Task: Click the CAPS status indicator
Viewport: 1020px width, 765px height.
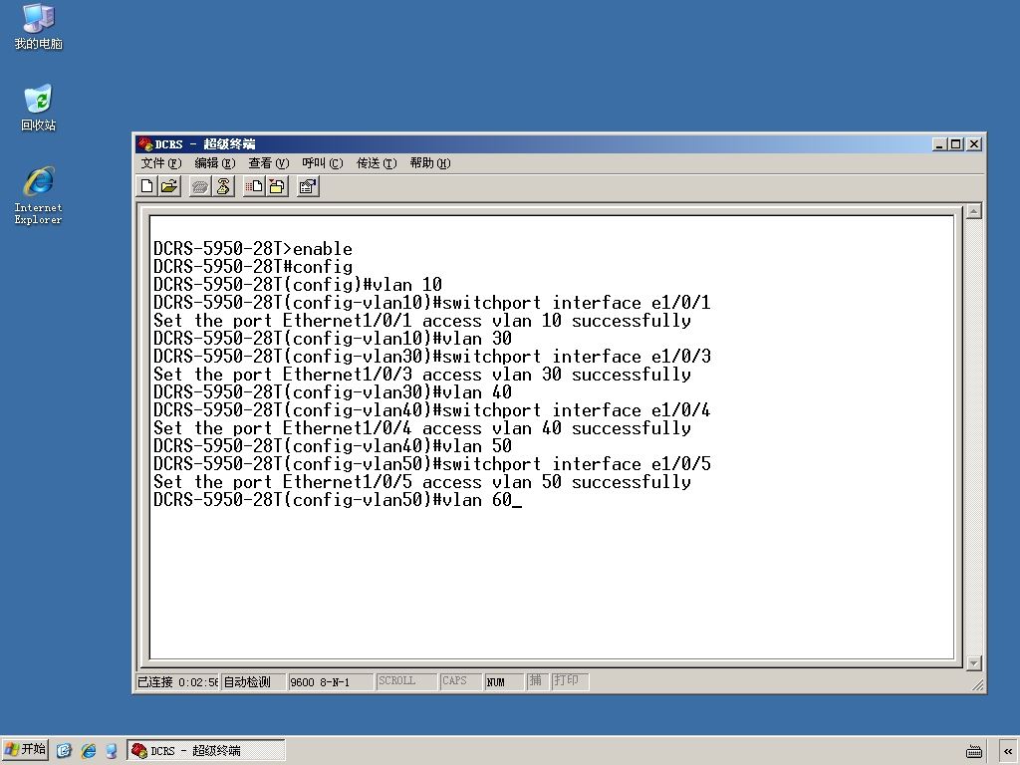Action: point(460,681)
